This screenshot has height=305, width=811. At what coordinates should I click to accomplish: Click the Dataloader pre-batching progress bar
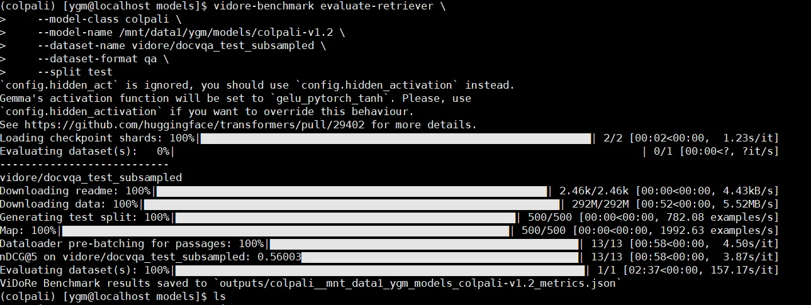coord(423,243)
